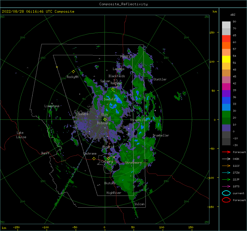Select the dark green 10-20 dBZ band

click(x=226, y=121)
